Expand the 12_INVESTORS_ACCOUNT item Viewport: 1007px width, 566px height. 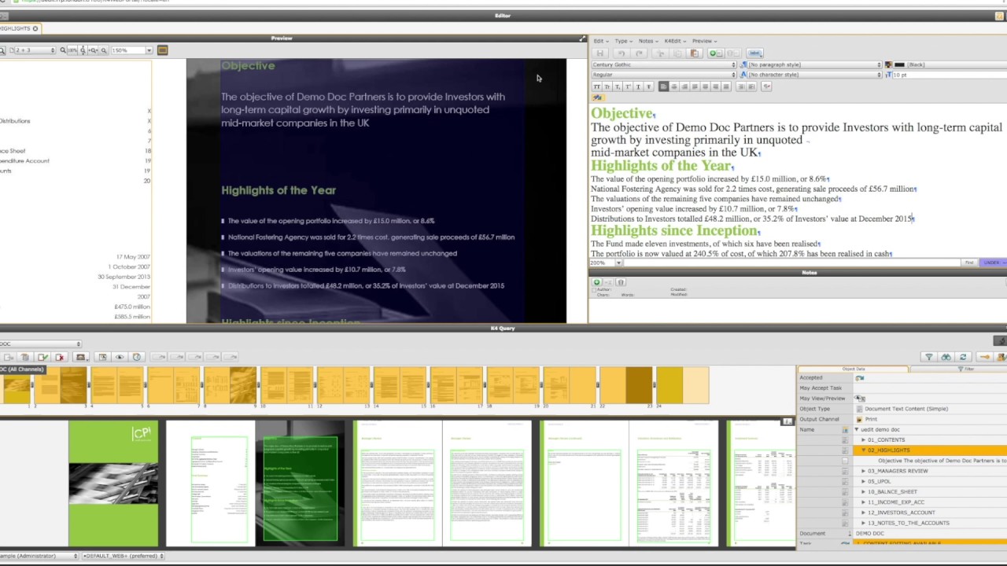coord(864,513)
